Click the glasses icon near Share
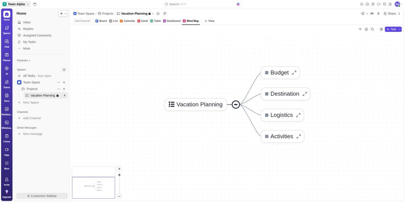 [372, 14]
